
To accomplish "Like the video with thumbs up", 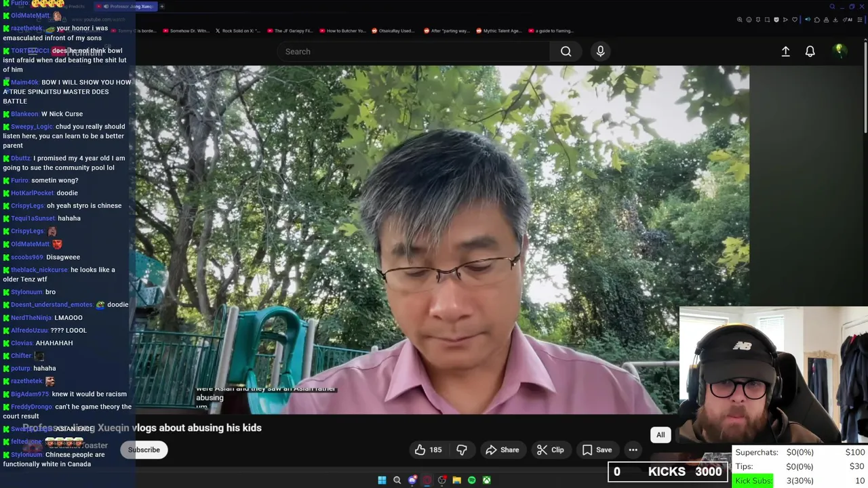I will click(x=428, y=450).
